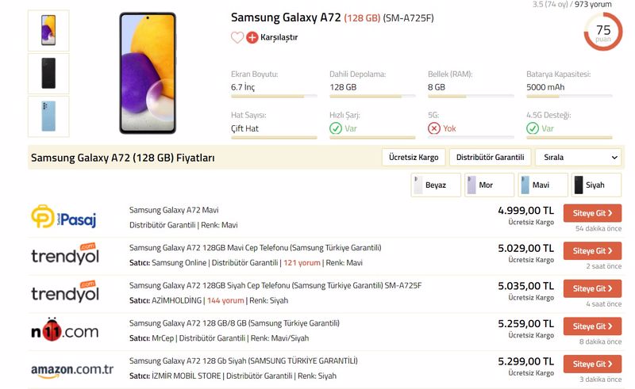
Task: Filter by Beyaz color
Action: (x=436, y=185)
